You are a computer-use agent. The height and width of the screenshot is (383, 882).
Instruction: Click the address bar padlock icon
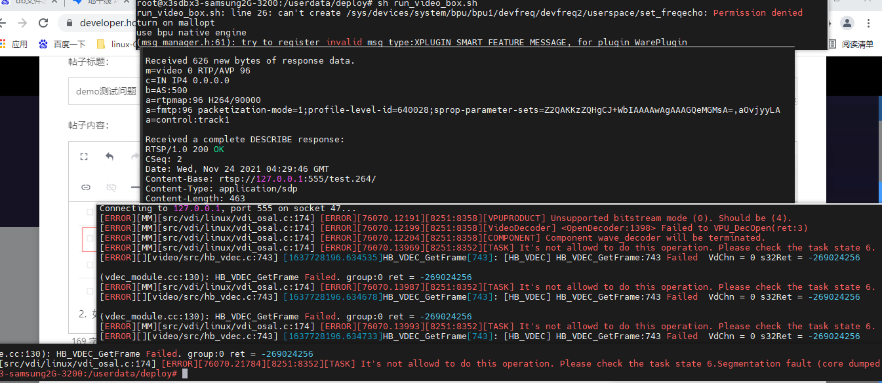pyautogui.click(x=70, y=23)
